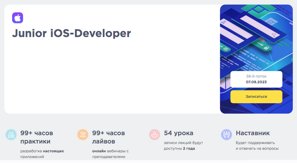Click the purple mentor group icon
Screen dimensions: 297x163
point(226,135)
